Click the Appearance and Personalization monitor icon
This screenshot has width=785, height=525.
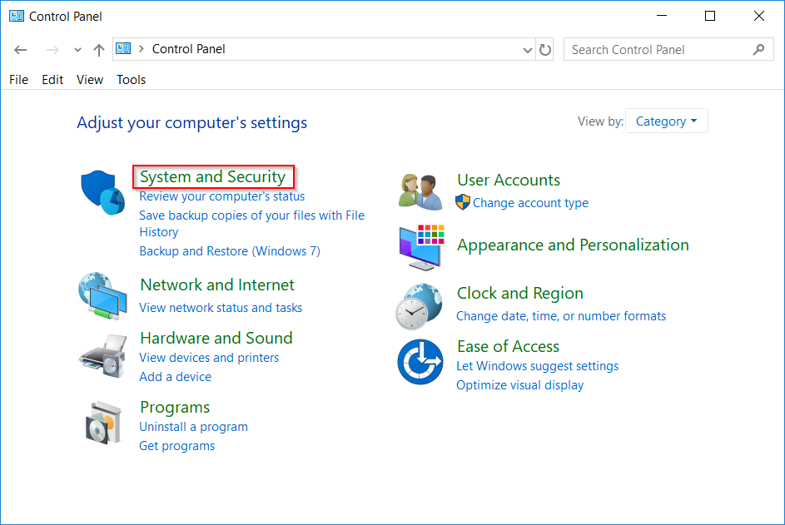click(x=420, y=245)
